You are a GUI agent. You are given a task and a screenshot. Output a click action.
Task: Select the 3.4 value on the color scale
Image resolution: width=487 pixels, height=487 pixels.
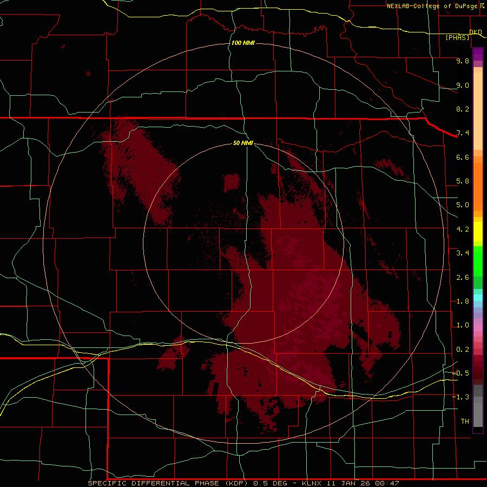tap(463, 253)
